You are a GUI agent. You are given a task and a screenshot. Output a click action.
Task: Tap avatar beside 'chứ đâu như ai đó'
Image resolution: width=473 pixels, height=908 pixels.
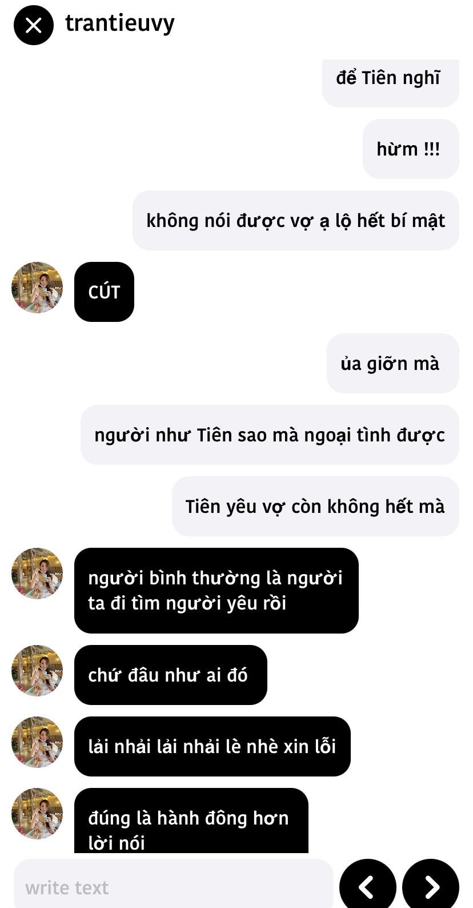tap(37, 671)
